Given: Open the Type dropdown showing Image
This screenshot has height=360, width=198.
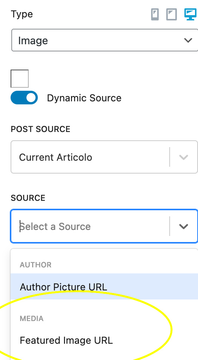Looking at the screenshot, I should click(105, 40).
